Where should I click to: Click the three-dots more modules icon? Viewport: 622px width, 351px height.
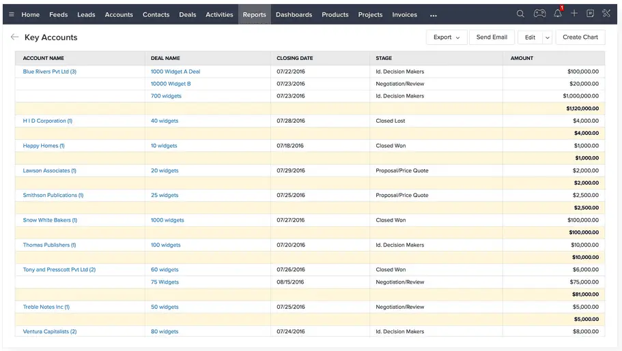point(433,15)
